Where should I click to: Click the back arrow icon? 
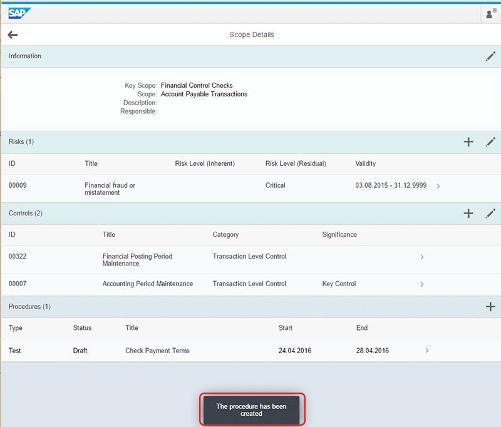coord(13,35)
